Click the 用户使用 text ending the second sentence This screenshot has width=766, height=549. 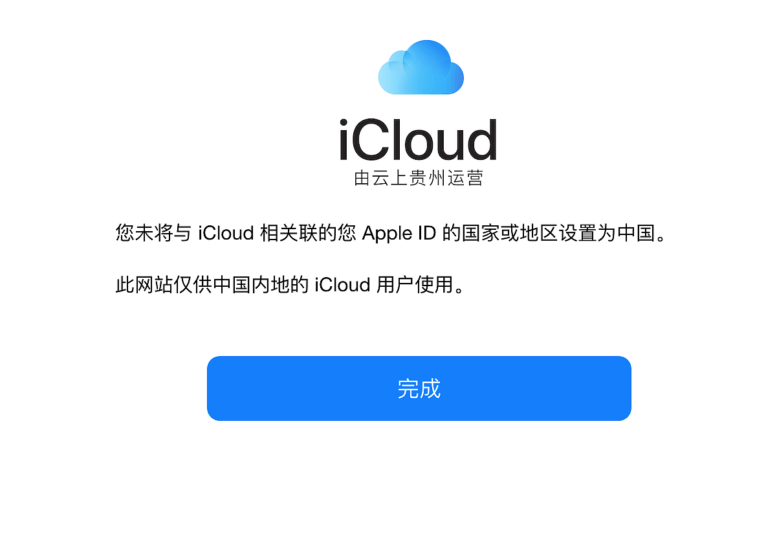[415, 284]
